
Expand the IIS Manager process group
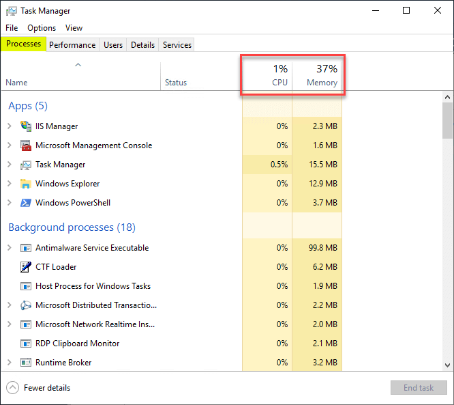(10, 126)
